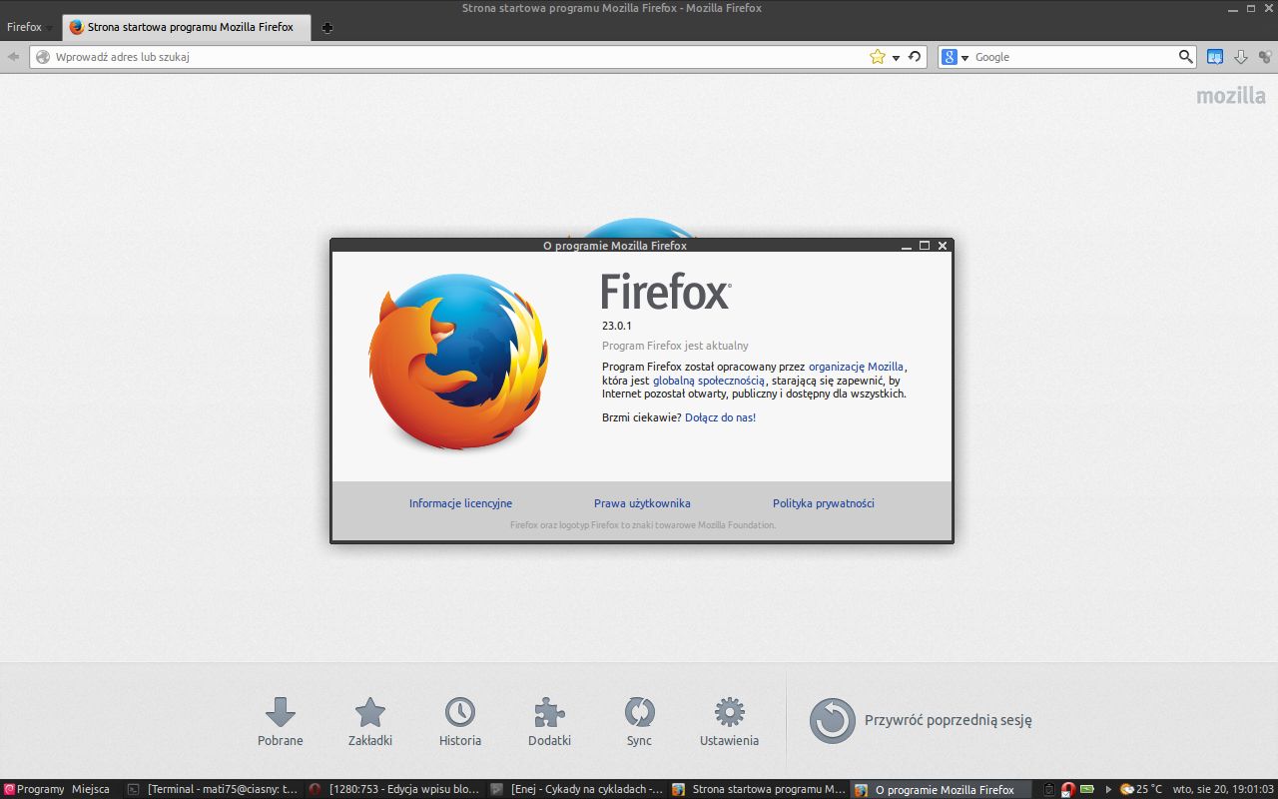Click Przywróć poprzednią sesję button

(x=921, y=720)
